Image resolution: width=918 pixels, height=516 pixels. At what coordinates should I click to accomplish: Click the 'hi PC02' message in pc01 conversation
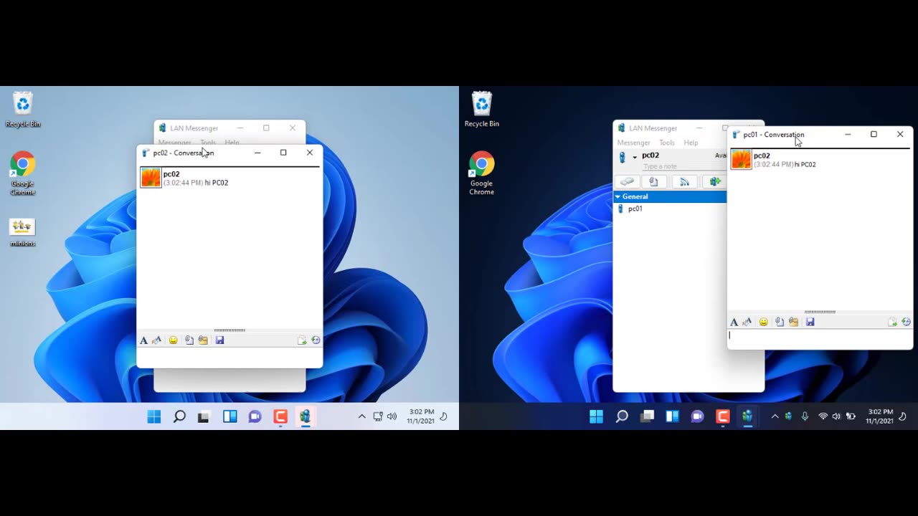(805, 165)
